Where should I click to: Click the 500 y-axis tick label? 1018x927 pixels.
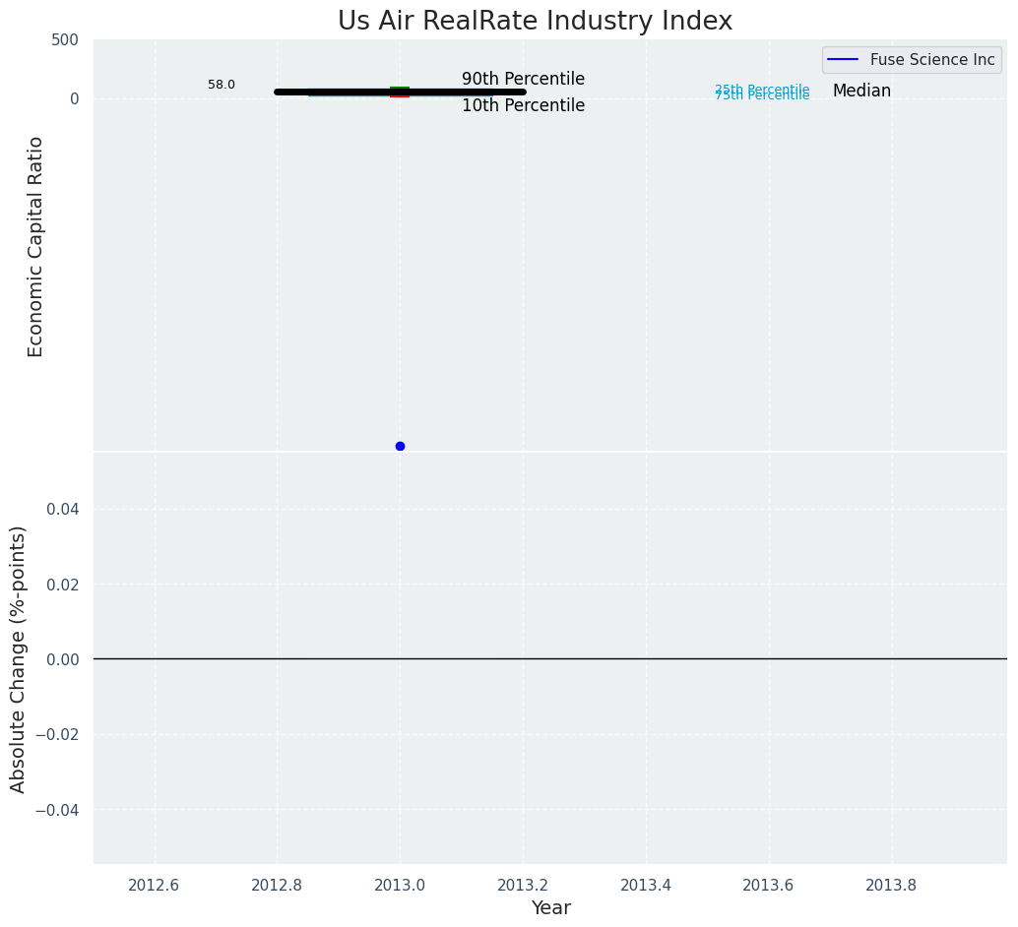(65, 40)
